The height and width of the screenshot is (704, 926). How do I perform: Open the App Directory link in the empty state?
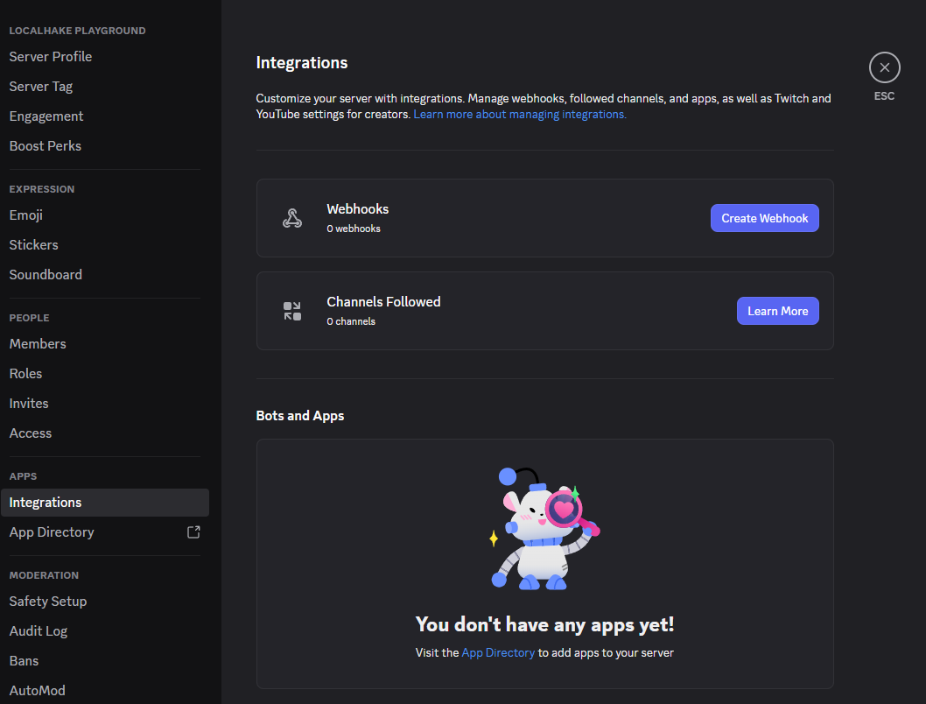tap(498, 652)
